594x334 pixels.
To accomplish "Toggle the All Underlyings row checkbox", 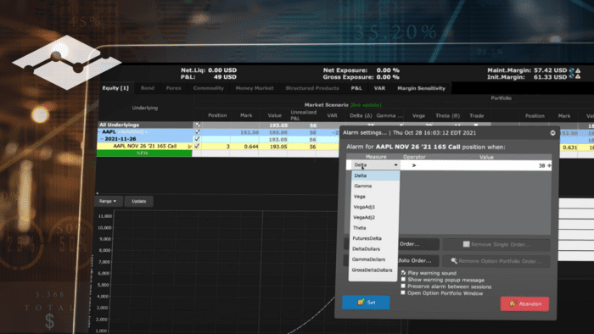I will pyautogui.click(x=197, y=125).
